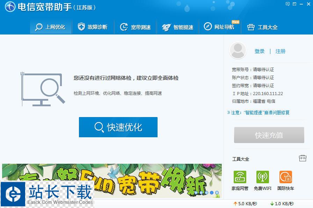The width and height of the screenshot is (313, 208).
Task: Click 宽带账号：请等待认证 text
Action: 253,70
